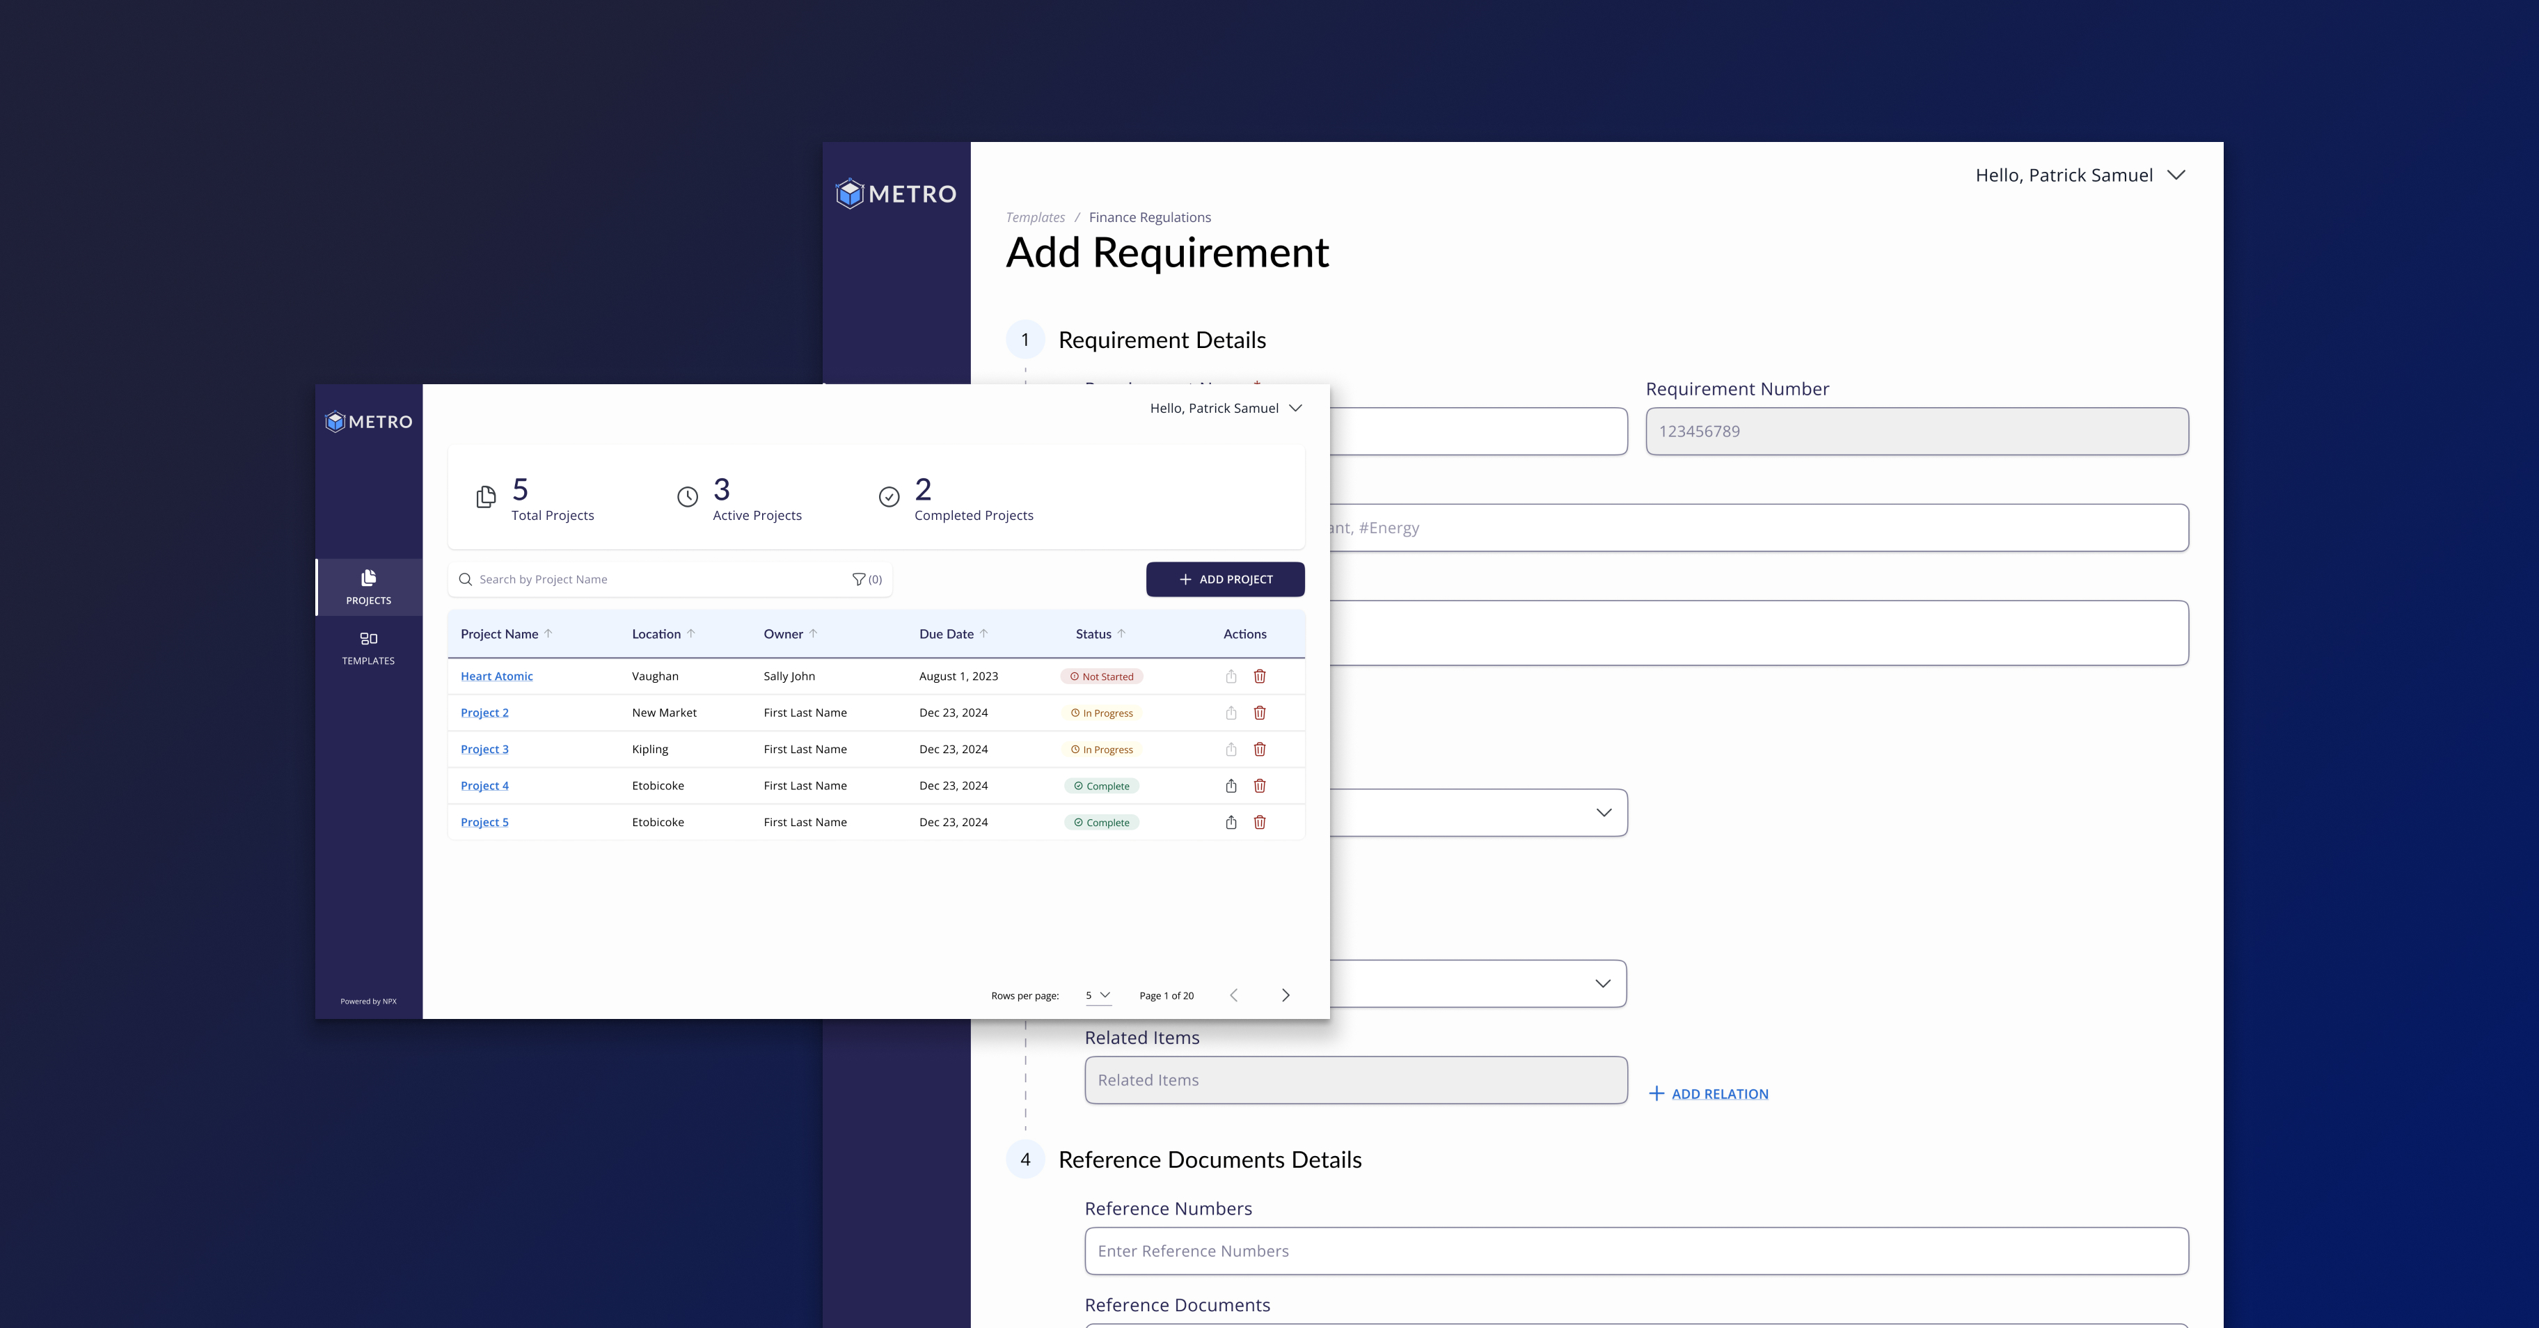Click the Completed Projects checkmark icon

(889, 497)
